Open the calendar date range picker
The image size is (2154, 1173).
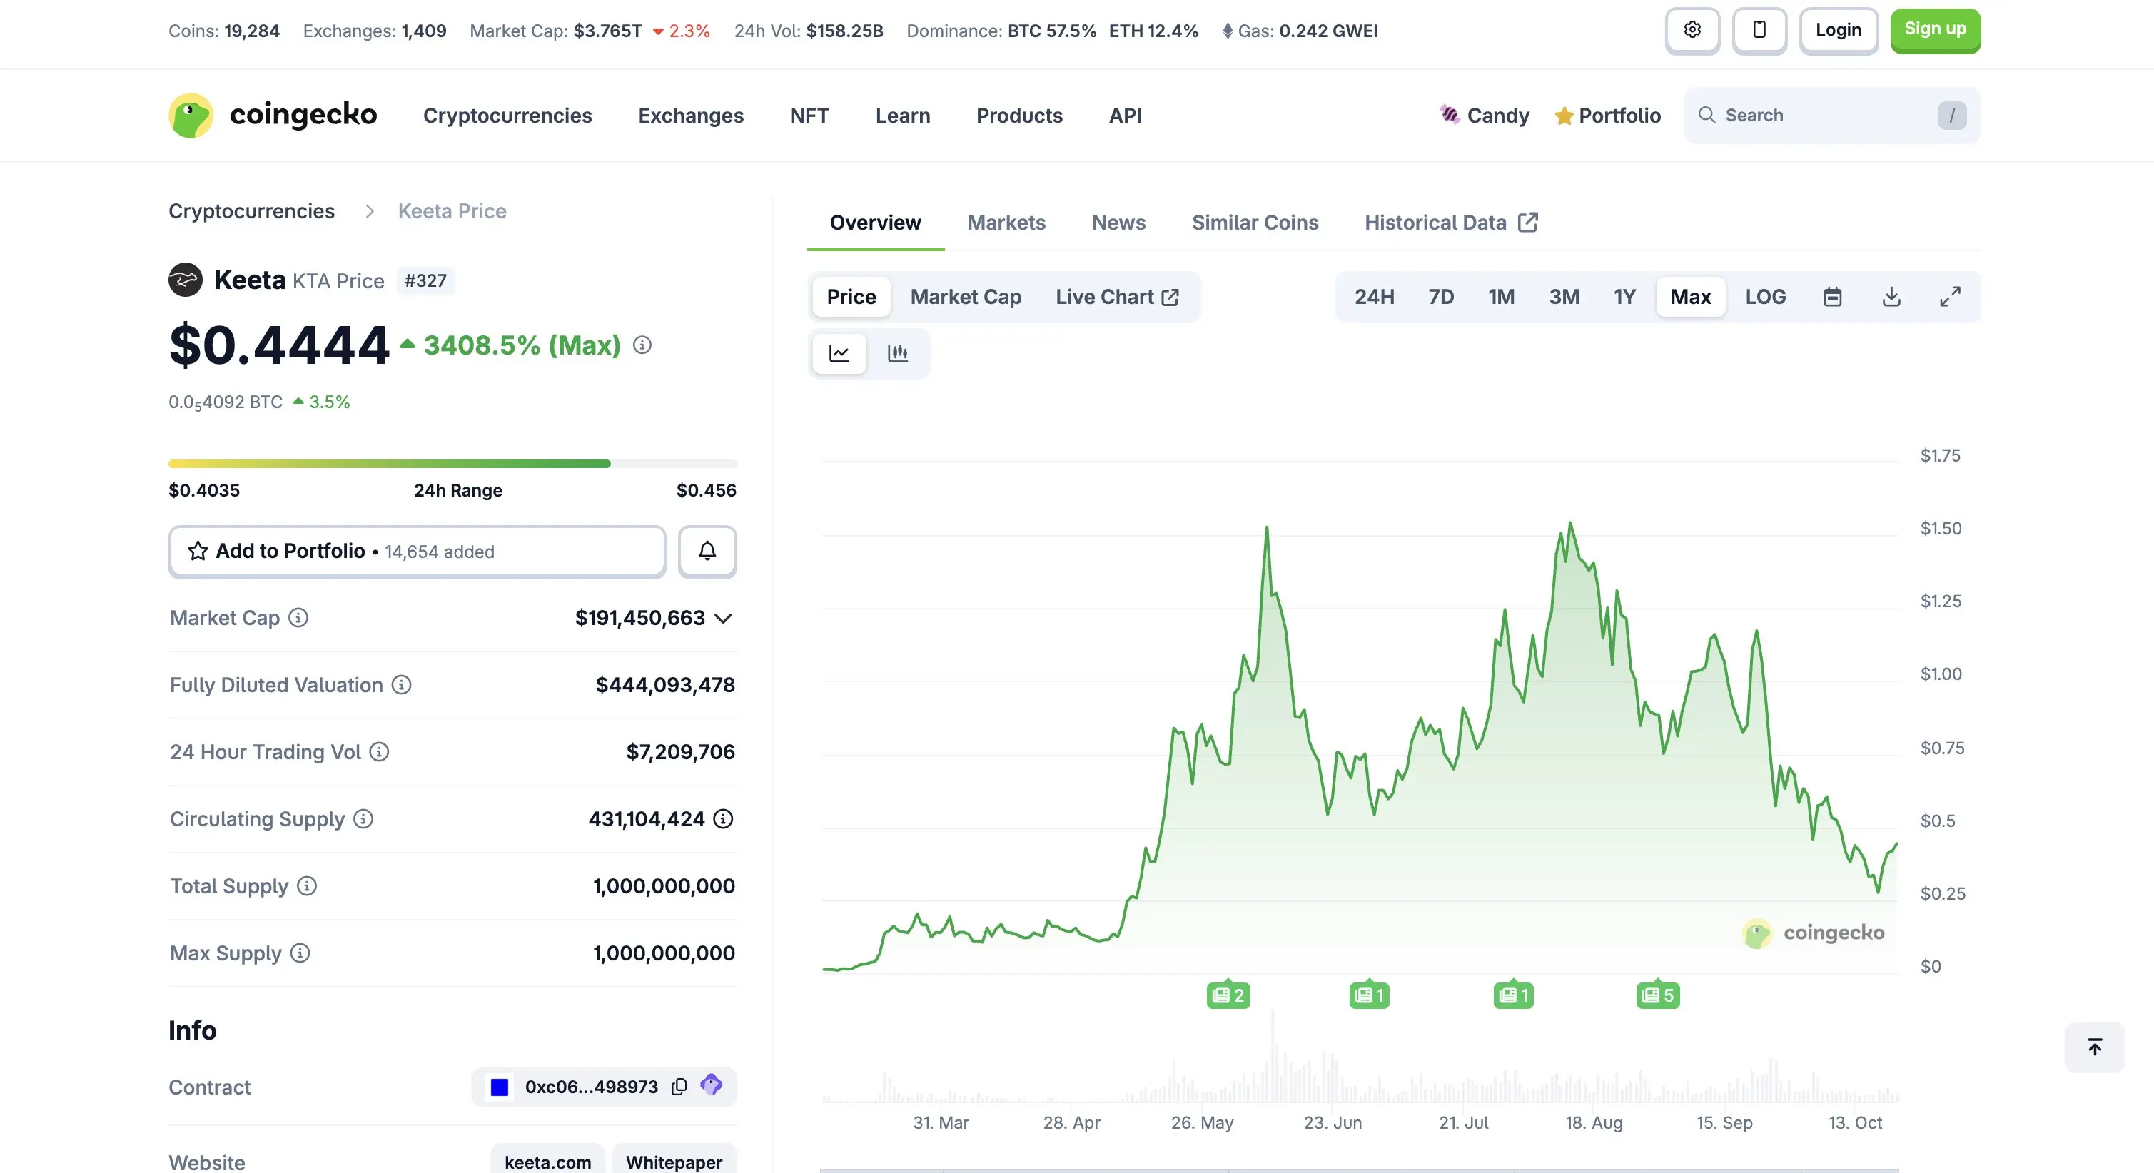point(1832,297)
